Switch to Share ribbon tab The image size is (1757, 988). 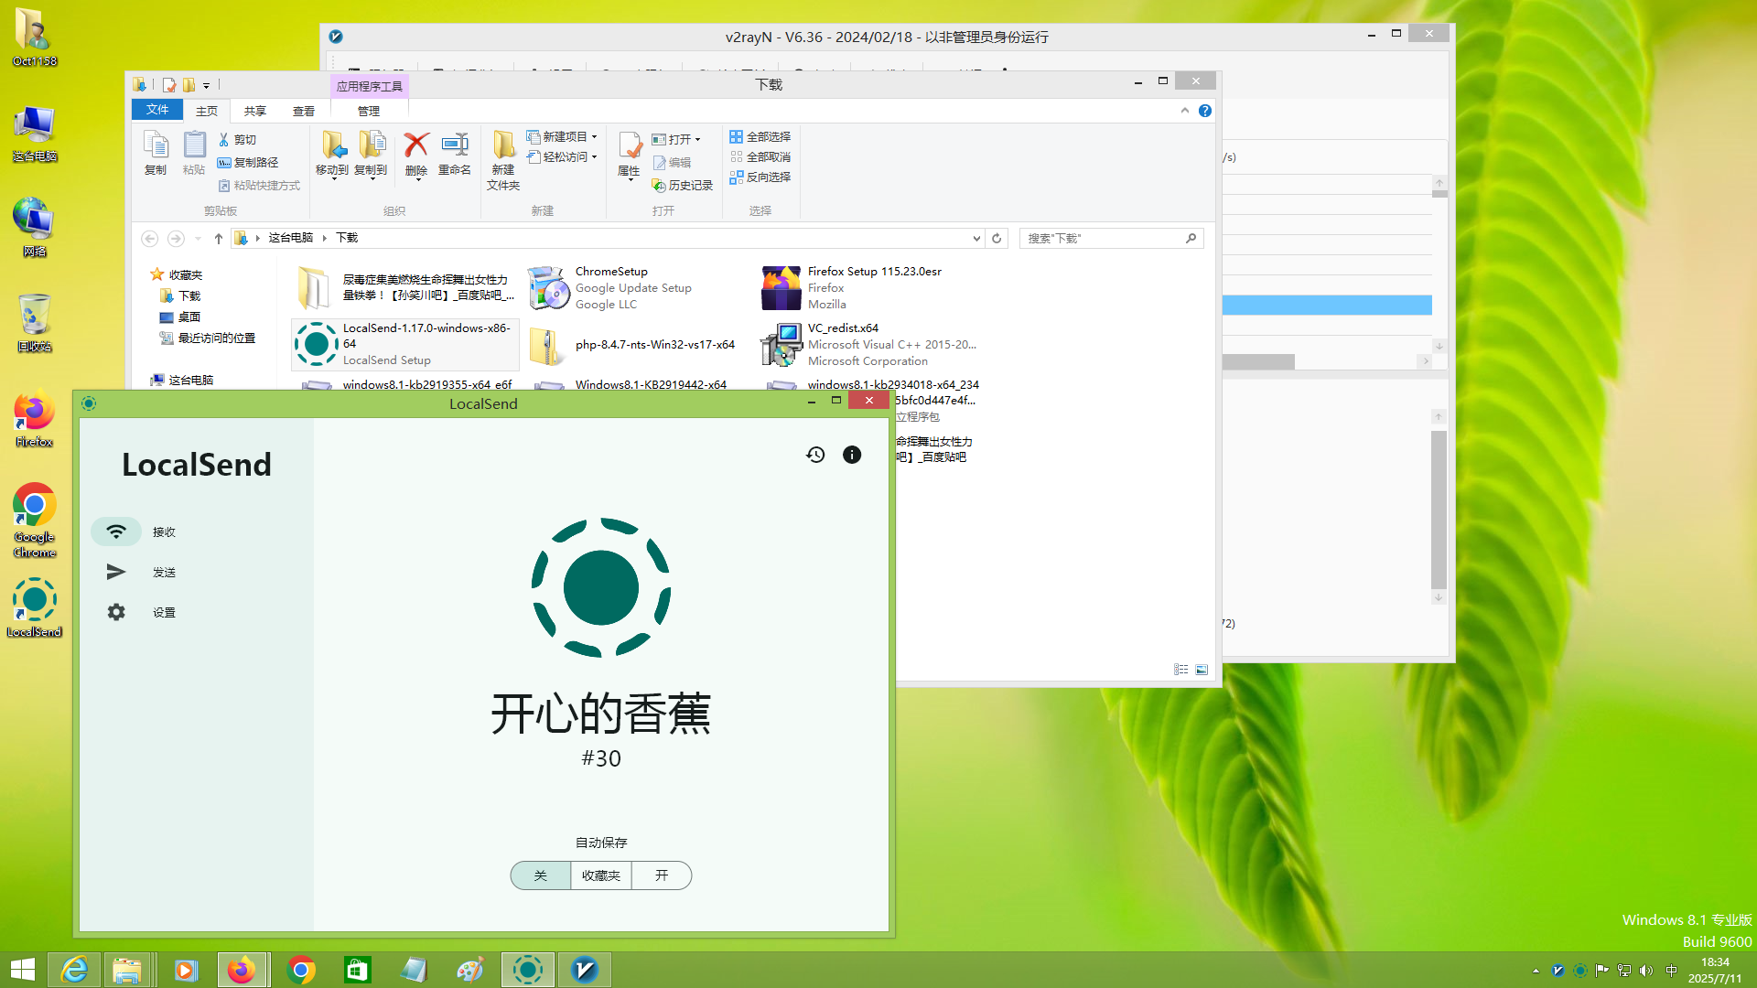point(255,111)
